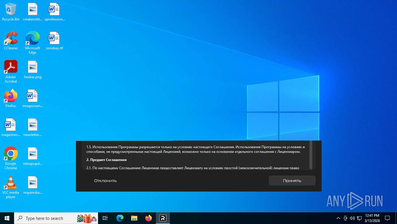Click the Принять accept button
The image size is (397, 224).
[x=292, y=181]
